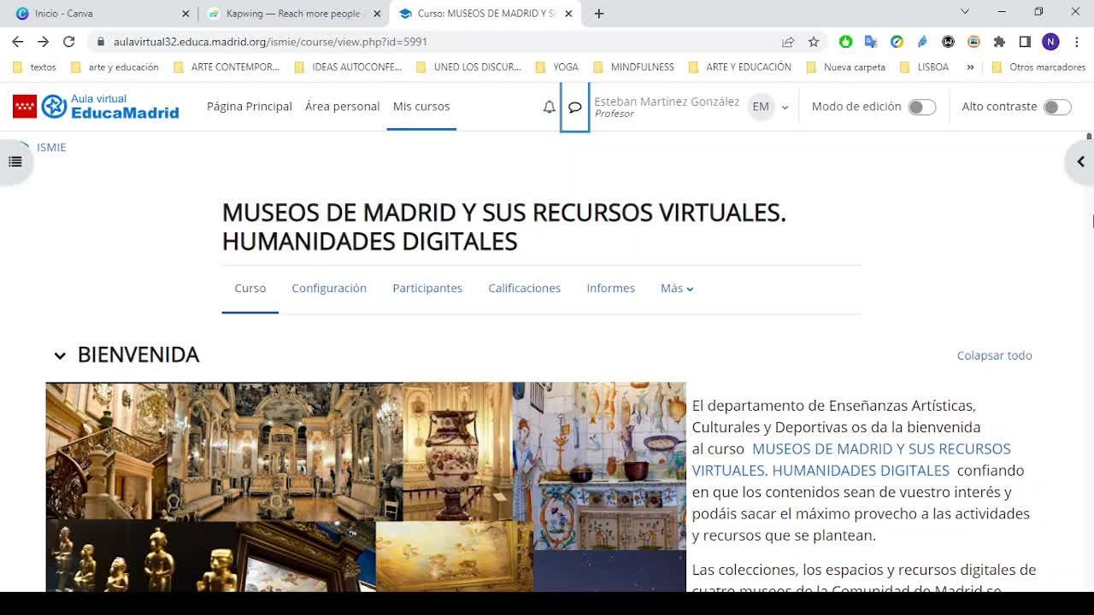Bookmark this page with the star
The image size is (1094, 615).
[x=814, y=41]
